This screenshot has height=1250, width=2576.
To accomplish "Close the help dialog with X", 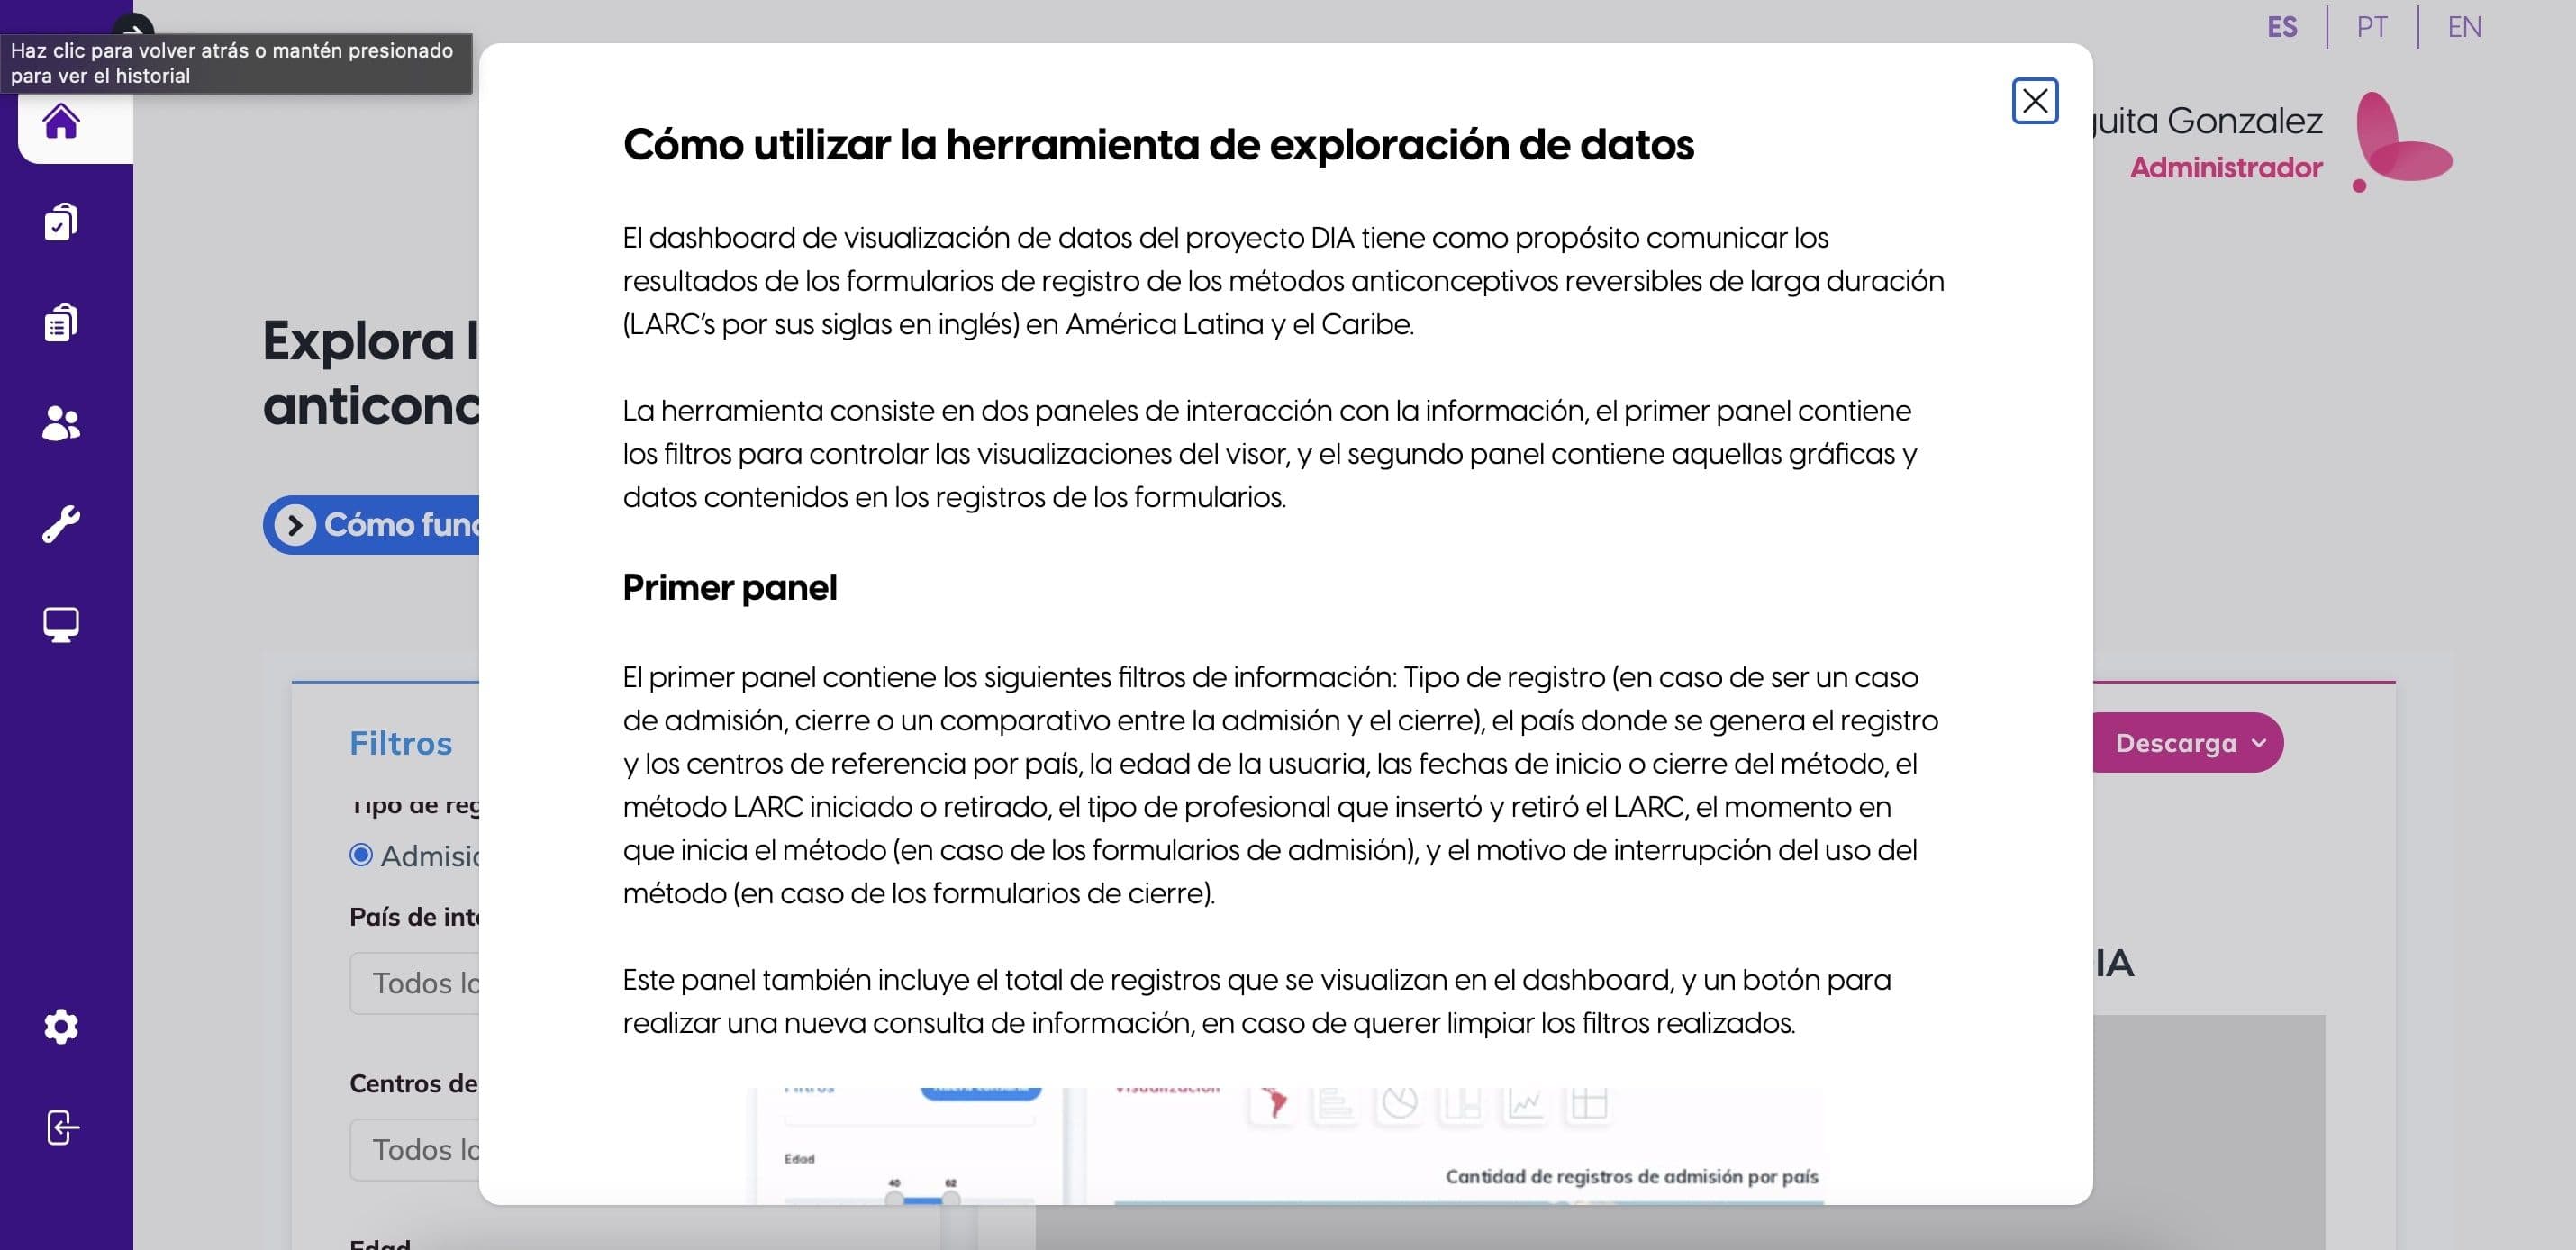I will click(x=2034, y=101).
